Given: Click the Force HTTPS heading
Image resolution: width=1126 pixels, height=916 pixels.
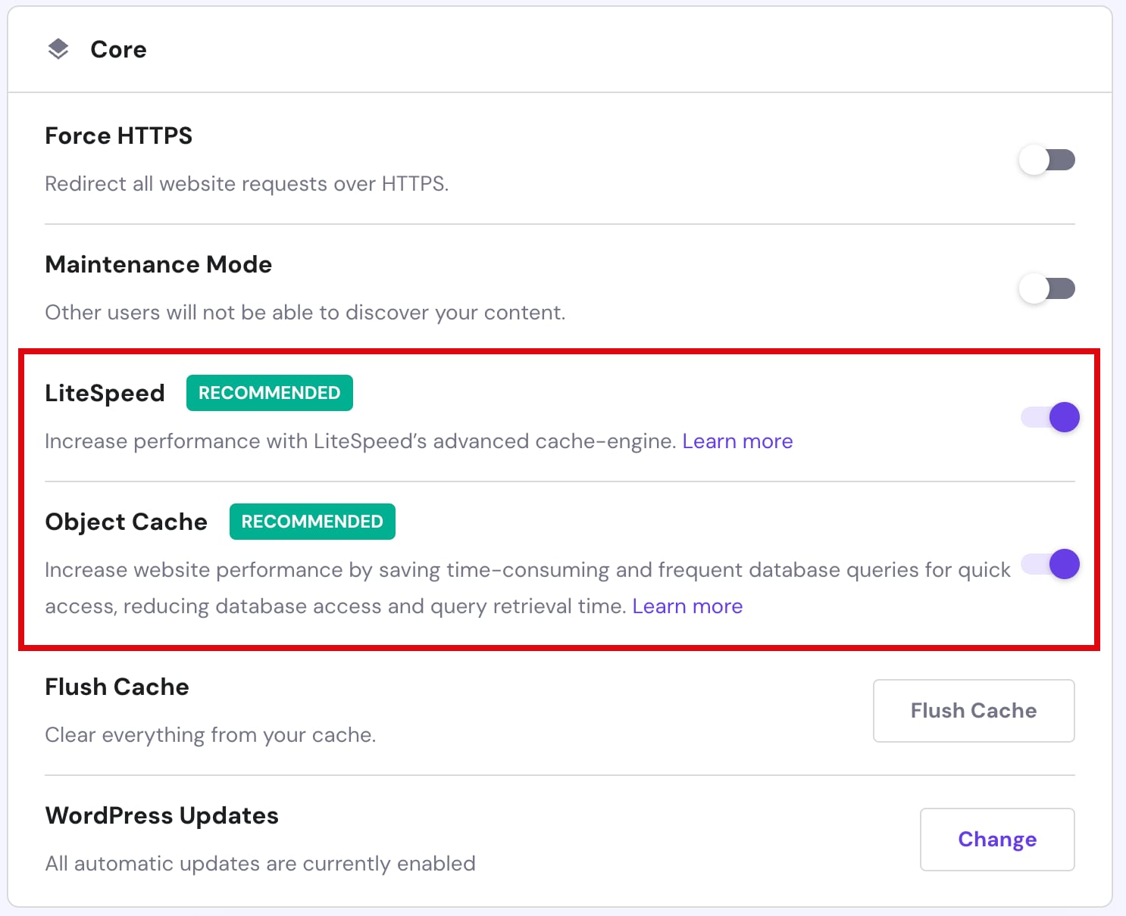Looking at the screenshot, I should point(118,136).
